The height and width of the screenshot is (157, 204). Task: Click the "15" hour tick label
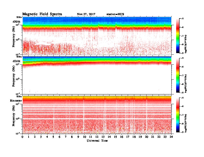point(115,137)
